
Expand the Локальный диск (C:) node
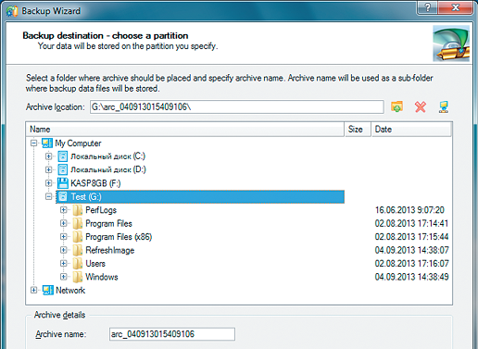[48, 156]
